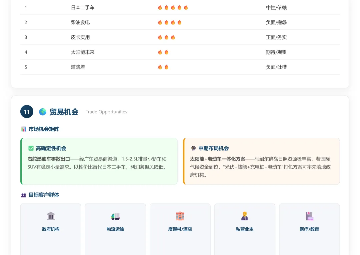Click the 太阳能未来 table cell

click(x=83, y=52)
